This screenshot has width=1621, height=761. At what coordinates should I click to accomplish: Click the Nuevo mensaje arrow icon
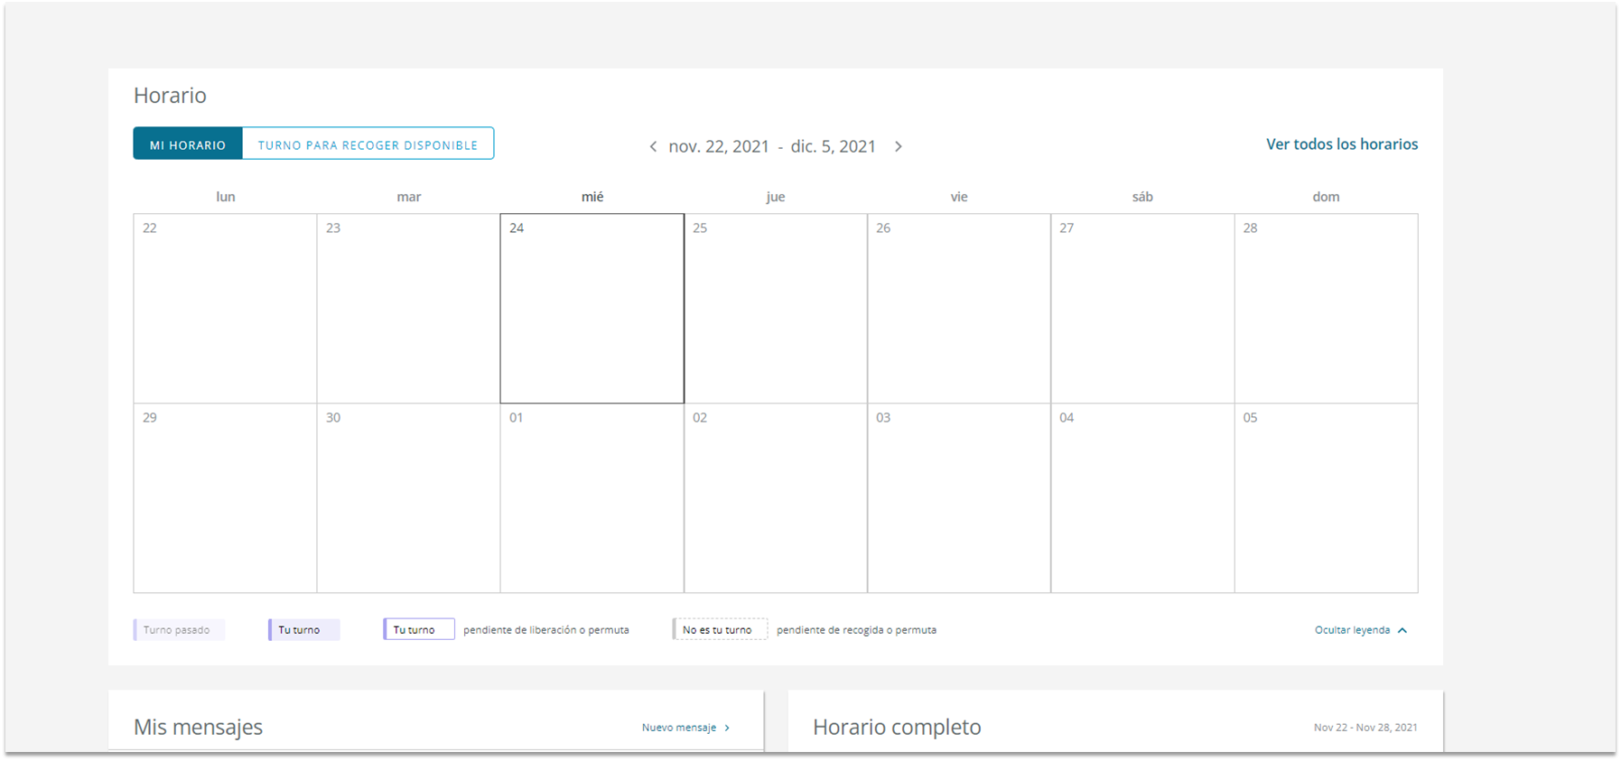tap(727, 728)
